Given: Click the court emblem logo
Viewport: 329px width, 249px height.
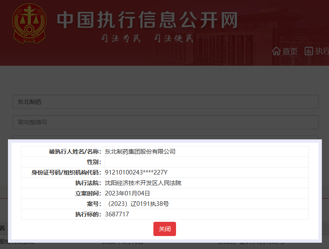Looking at the screenshot, I should click(29, 23).
